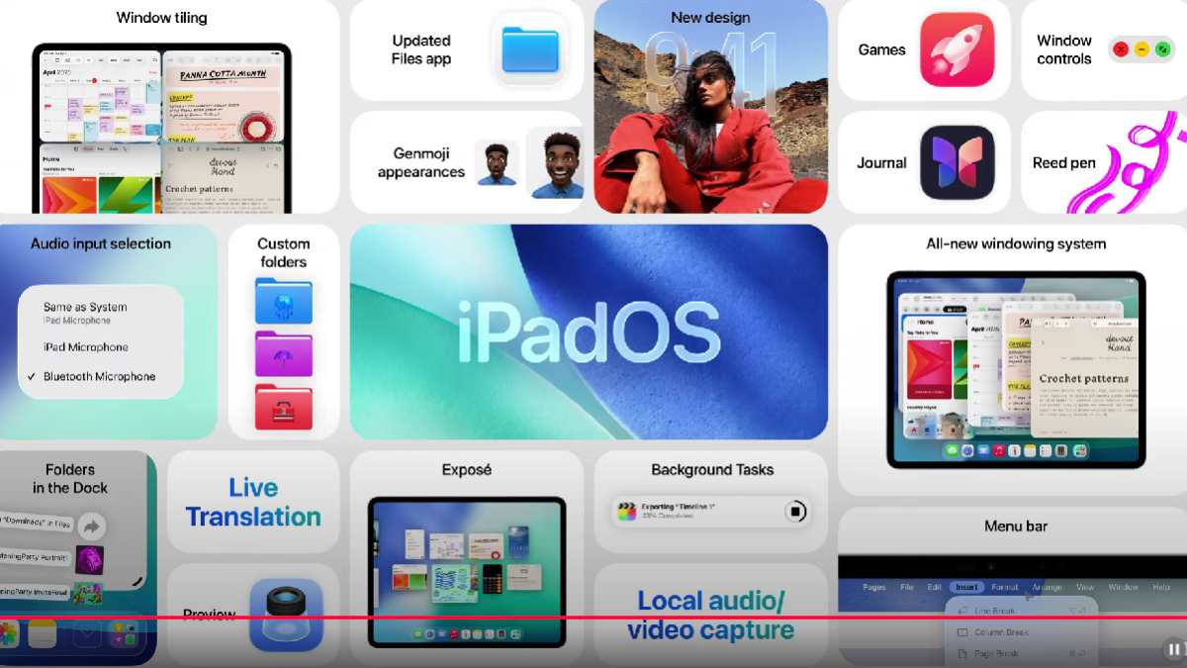Click the Final Cut icon in Background Tasks
1187x668 pixels.
point(627,512)
